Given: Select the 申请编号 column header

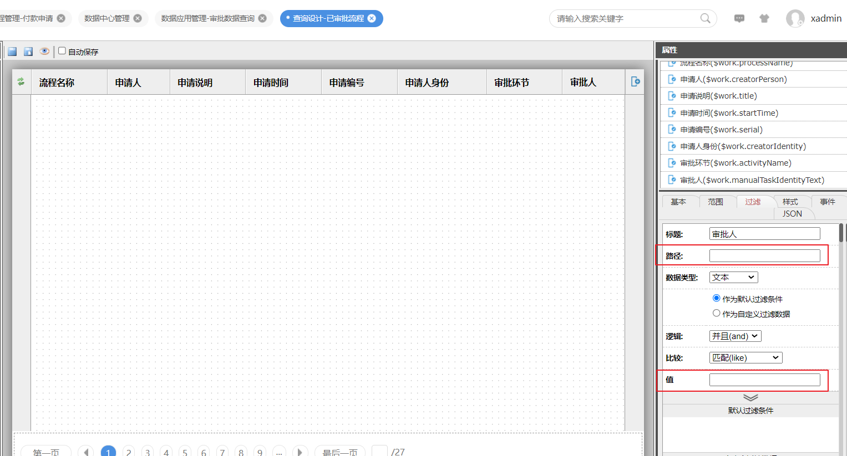Looking at the screenshot, I should (359, 82).
